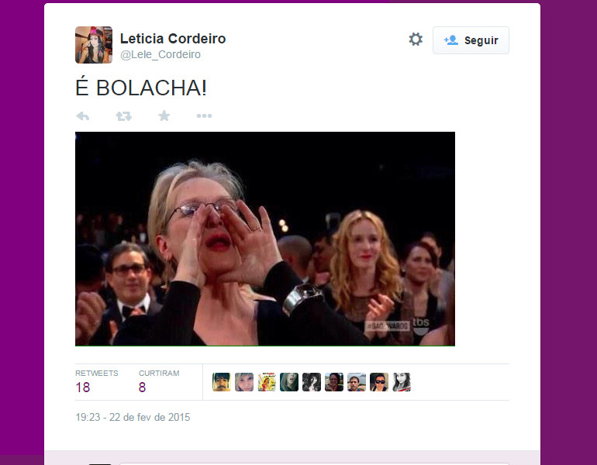
Task: Select the fourth liker avatar, the teal portrait
Action: pyautogui.click(x=289, y=382)
